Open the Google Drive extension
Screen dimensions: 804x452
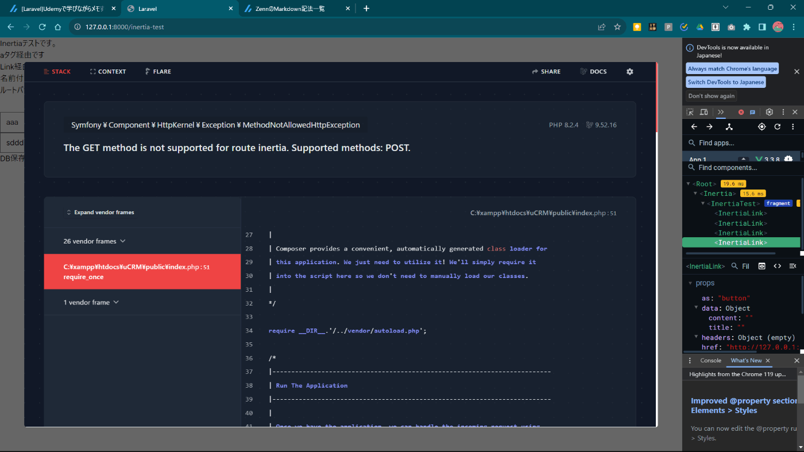(700, 27)
